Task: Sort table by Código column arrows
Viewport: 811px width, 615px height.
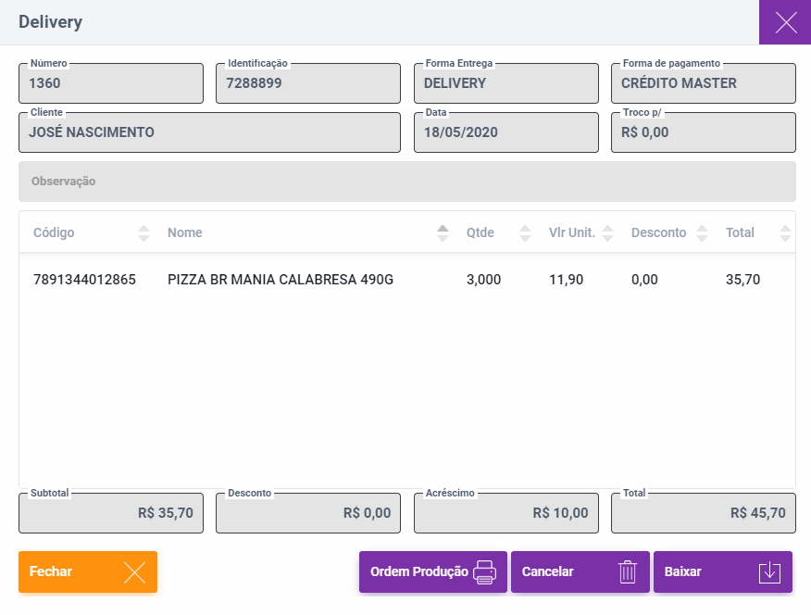Action: [x=143, y=232]
